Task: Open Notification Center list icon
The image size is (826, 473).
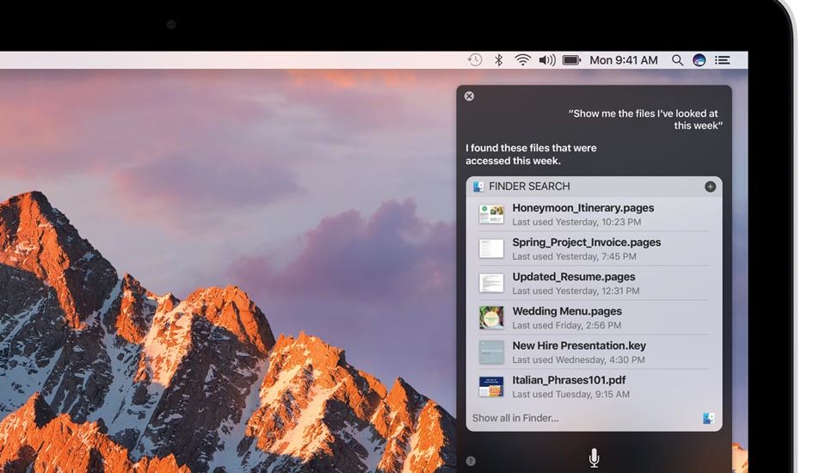Action: click(722, 60)
